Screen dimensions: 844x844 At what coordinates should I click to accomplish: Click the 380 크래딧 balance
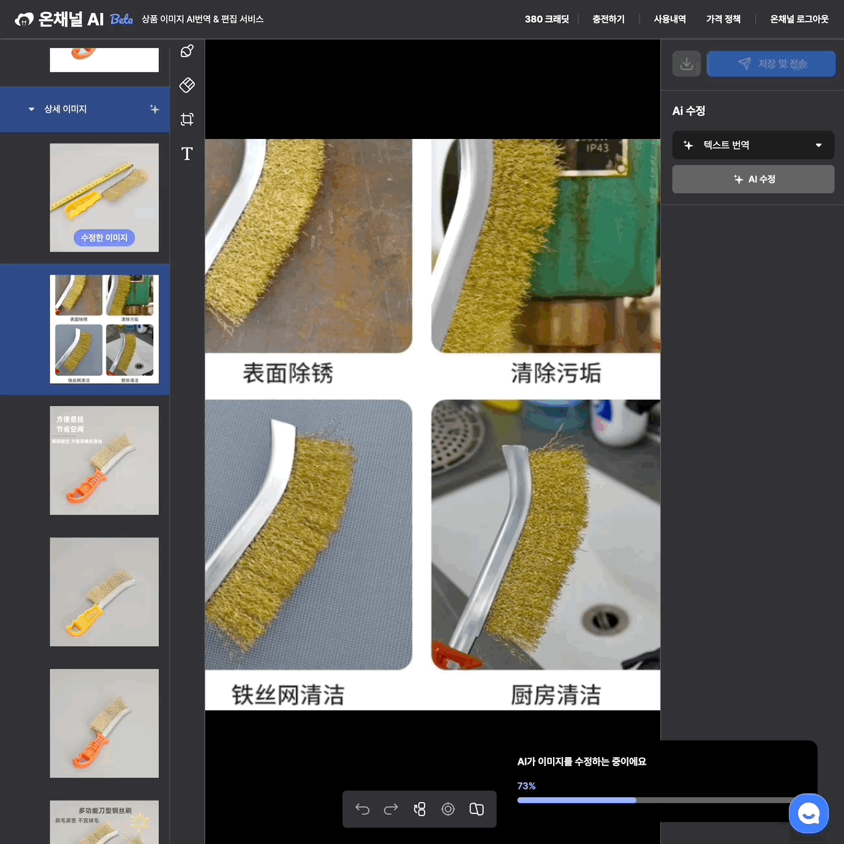(547, 19)
